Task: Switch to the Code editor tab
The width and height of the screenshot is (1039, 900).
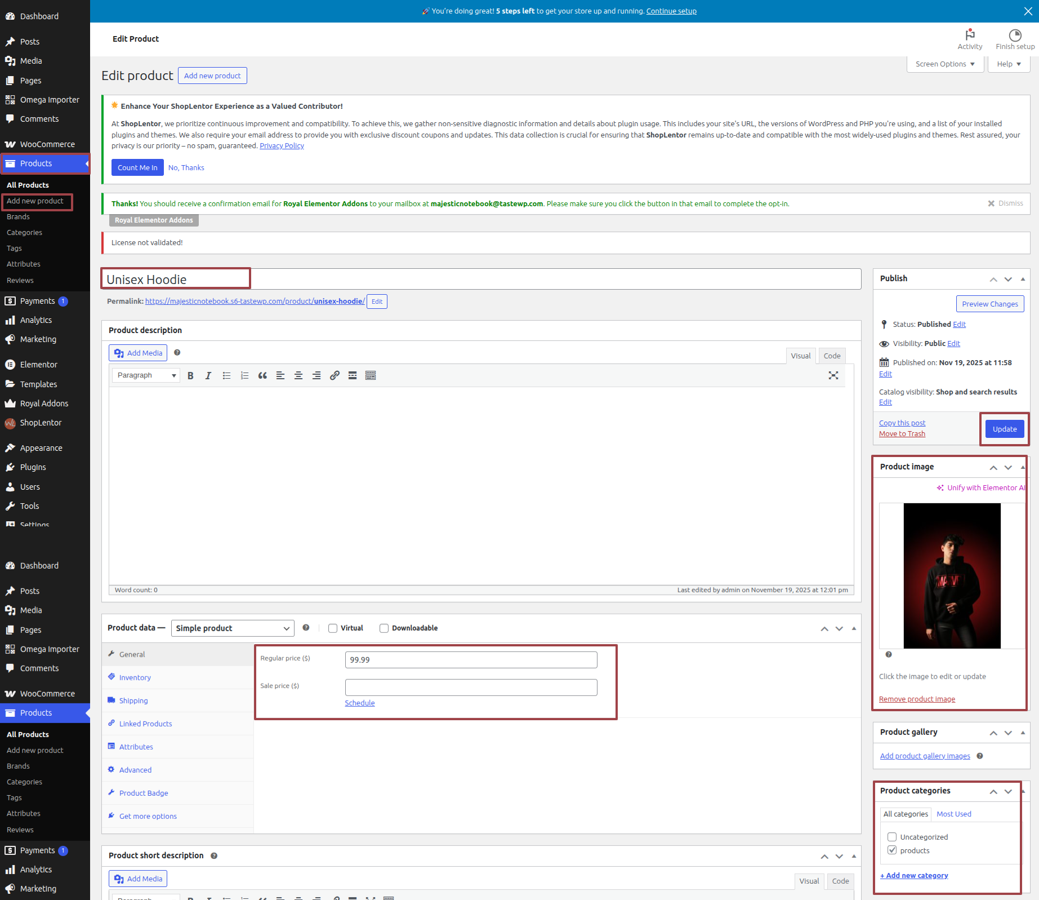Action: point(832,356)
